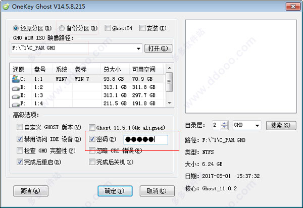Click inside the password input field

[145, 140]
